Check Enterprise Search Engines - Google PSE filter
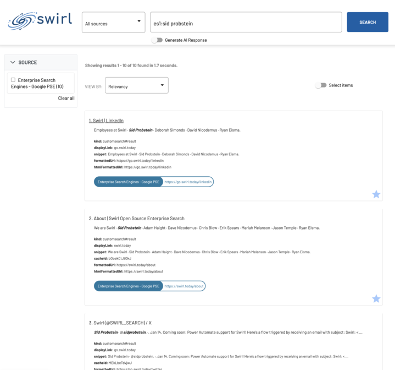Screen dimensions: 395x370 click(13, 80)
